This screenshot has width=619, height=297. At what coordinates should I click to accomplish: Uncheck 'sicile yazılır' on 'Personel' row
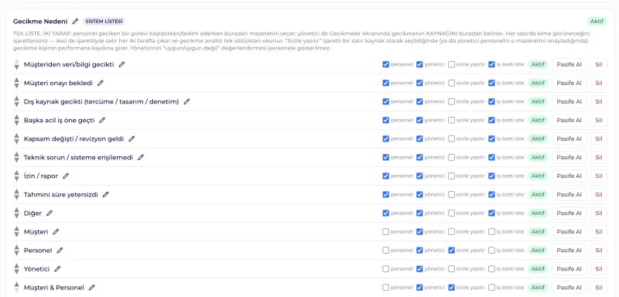[x=452, y=250]
